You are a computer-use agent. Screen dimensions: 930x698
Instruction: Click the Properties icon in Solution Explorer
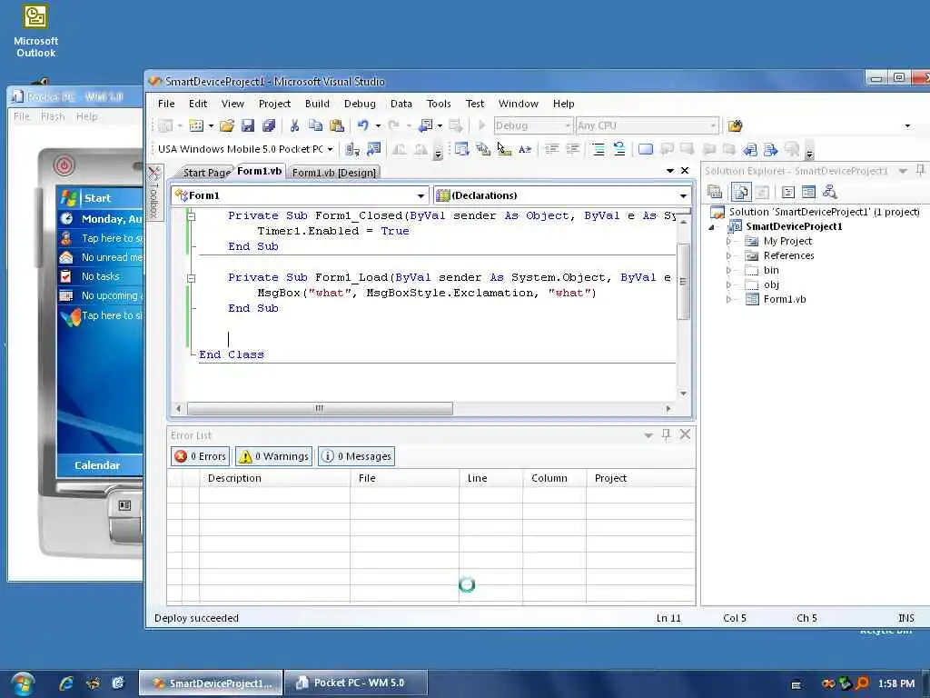pos(715,192)
